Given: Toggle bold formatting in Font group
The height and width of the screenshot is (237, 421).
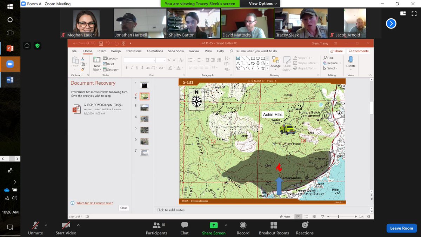Looking at the screenshot, I should click(127, 67).
